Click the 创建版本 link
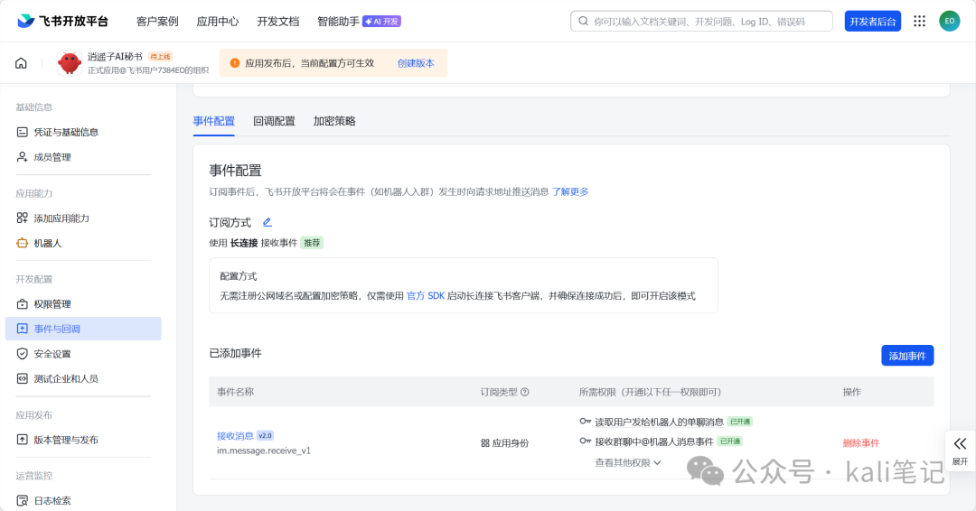 click(416, 63)
